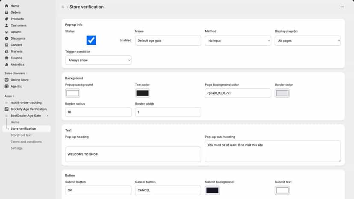
Task: Click the Discounts badge icon
Action: [x=6, y=38]
